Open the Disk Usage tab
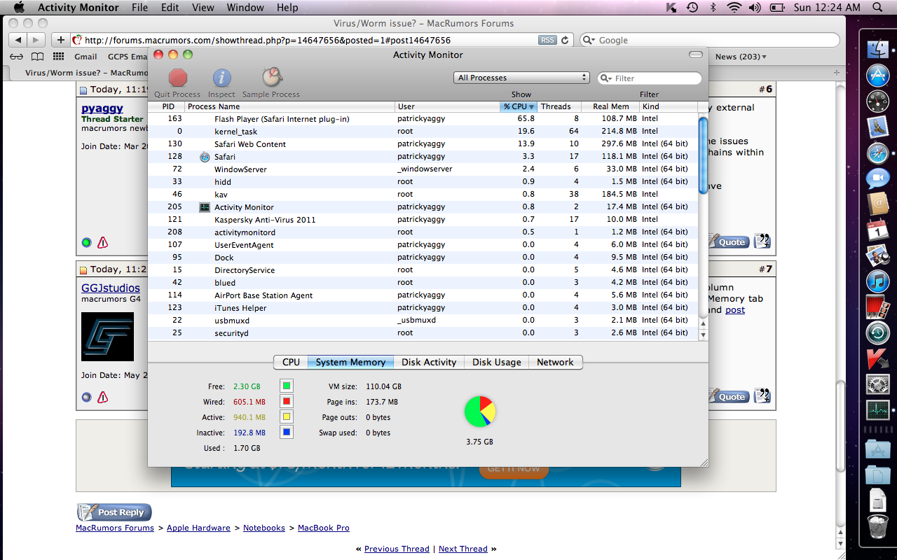This screenshot has width=897, height=560. (x=496, y=362)
